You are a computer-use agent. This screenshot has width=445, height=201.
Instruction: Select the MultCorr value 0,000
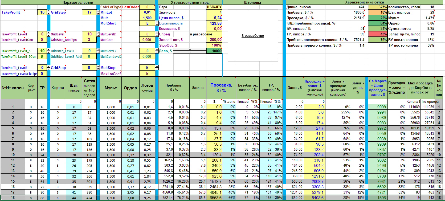147,40
